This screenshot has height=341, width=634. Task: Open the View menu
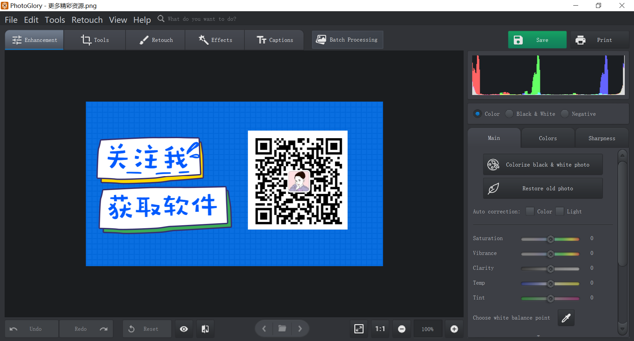pos(118,20)
